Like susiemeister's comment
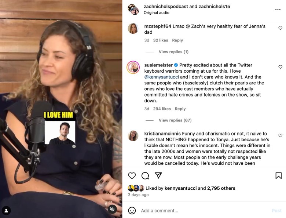The height and width of the screenshot is (218, 286). tap(280, 67)
